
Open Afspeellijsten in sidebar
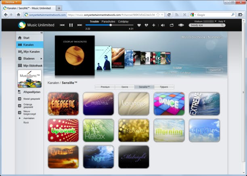tap(29, 92)
